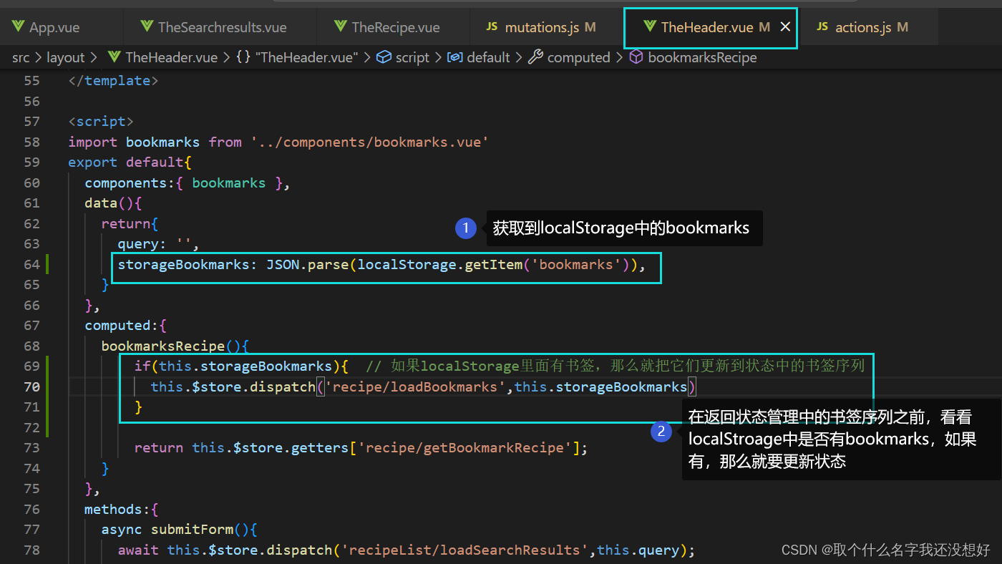Click the </template> closing tag
1002x564 pixels.
[113, 80]
